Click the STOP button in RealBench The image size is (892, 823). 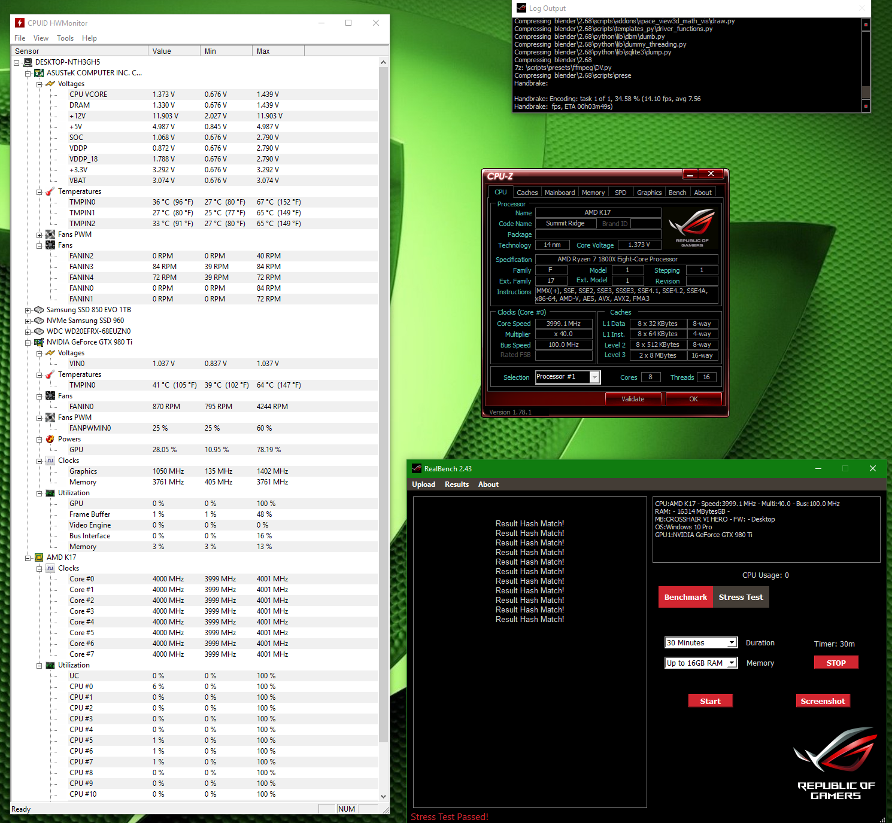coord(836,663)
